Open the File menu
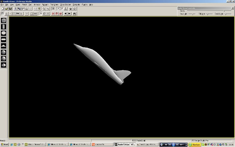 pyautogui.click(x=2, y=5)
